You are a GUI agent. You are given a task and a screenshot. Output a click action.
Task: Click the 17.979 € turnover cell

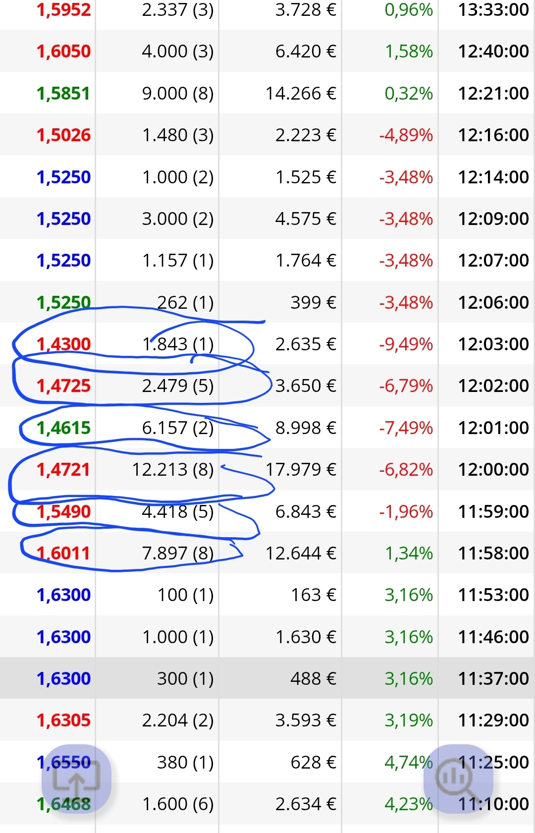301,469
